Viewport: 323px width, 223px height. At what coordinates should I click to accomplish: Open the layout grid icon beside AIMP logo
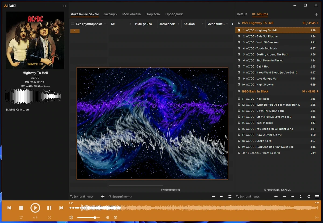pyautogui.click(x=64, y=6)
